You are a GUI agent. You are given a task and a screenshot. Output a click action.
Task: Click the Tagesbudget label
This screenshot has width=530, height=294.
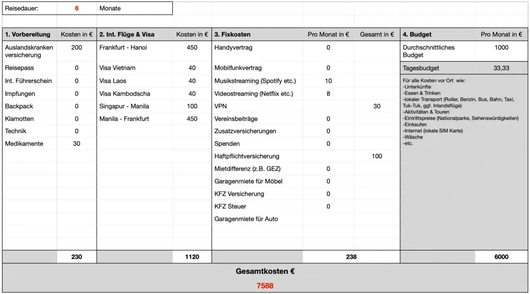coord(421,68)
